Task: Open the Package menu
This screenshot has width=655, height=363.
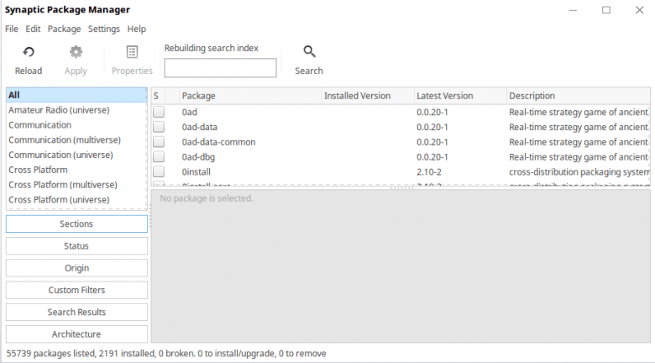Action: coord(65,29)
